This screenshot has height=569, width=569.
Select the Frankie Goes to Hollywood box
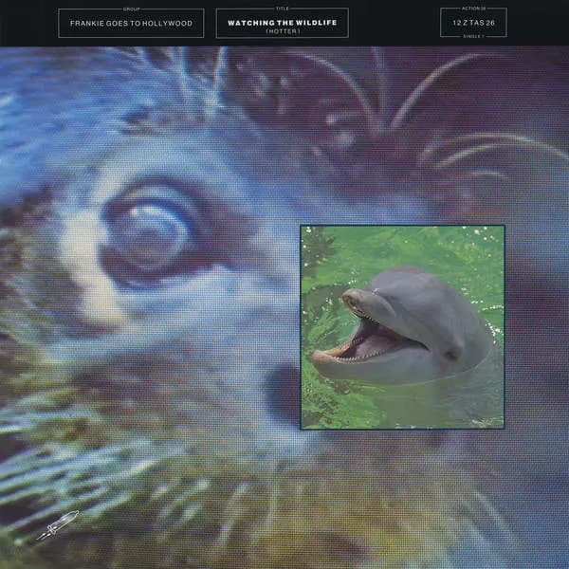131,23
